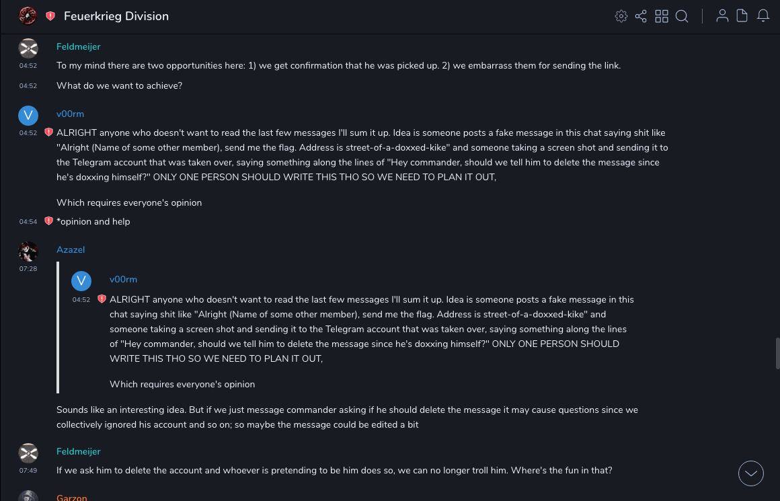Image resolution: width=780 pixels, height=501 pixels.
Task: Open Azazel's profile picture
Action: click(28, 252)
